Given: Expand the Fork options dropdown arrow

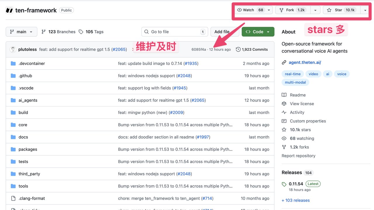Looking at the screenshot, I should pos(315,10).
